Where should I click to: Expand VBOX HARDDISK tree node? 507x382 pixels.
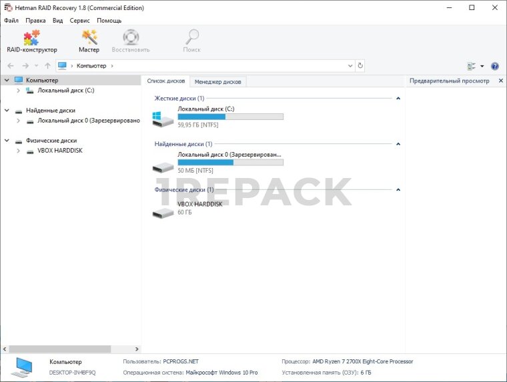click(19, 151)
